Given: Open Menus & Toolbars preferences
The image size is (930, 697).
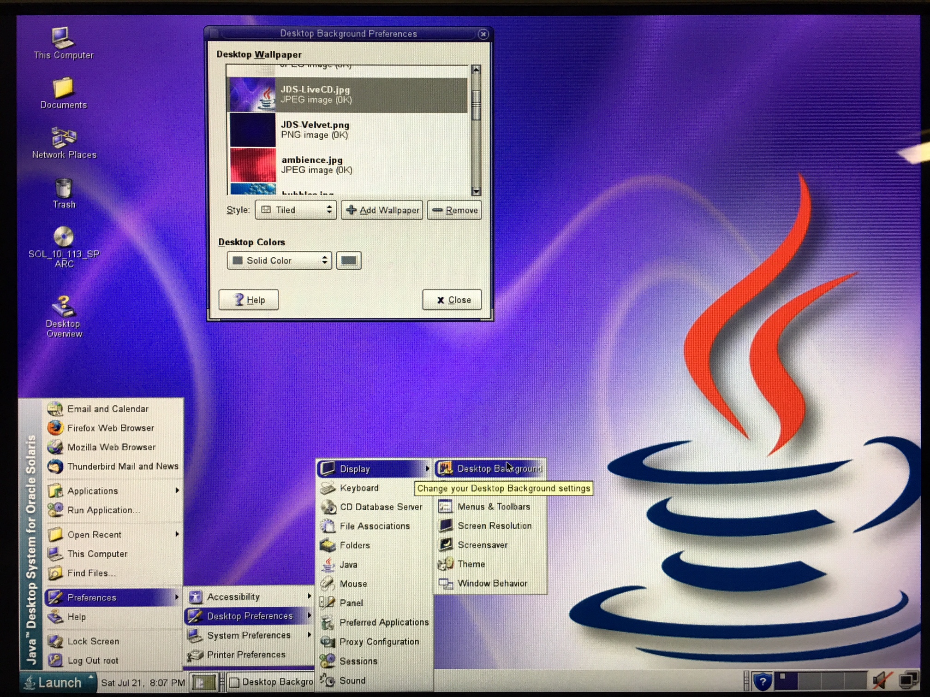Looking at the screenshot, I should [x=490, y=507].
